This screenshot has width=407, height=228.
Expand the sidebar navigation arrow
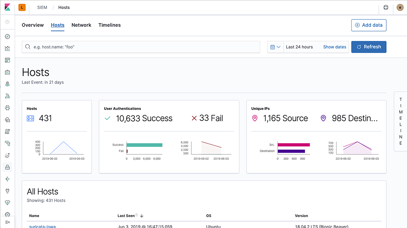tap(7, 222)
